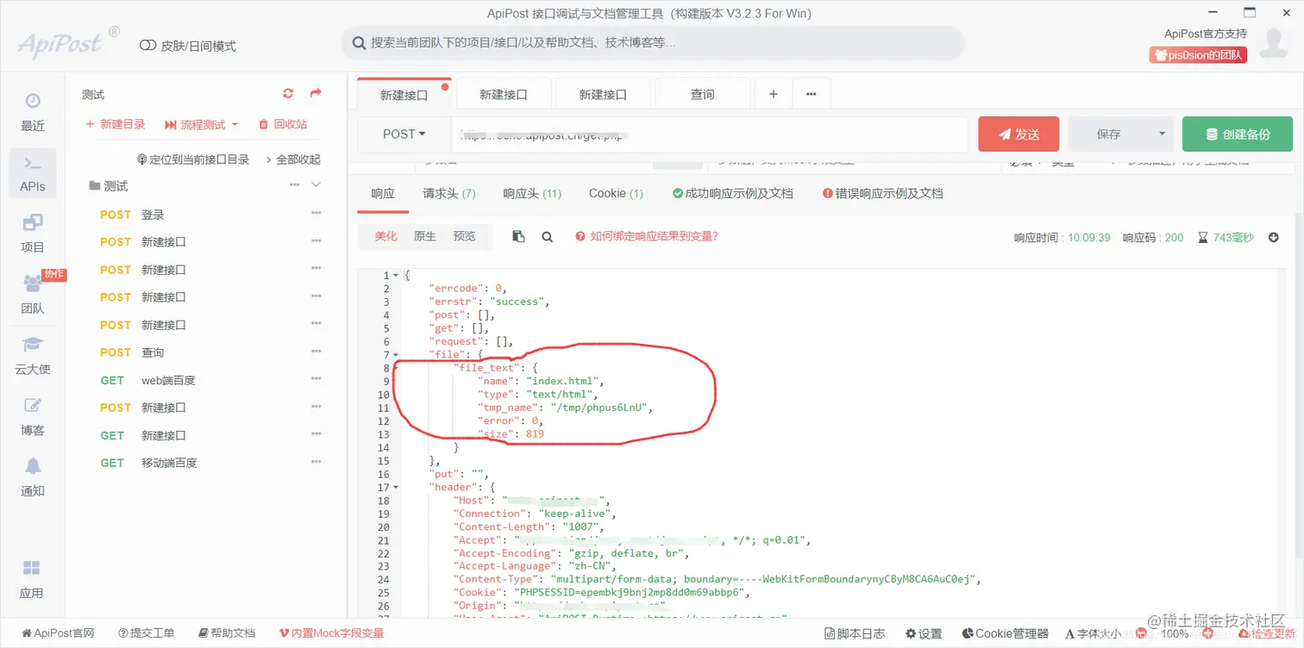Collapse the 测试 folder with its chevron
Image resolution: width=1304 pixels, height=648 pixels.
[316, 185]
